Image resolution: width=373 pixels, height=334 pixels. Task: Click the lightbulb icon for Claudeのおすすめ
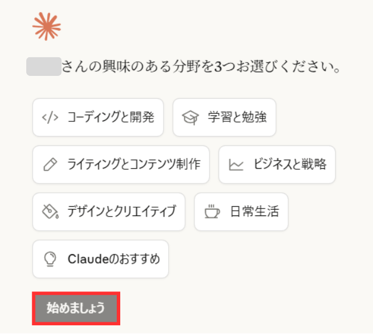50,259
